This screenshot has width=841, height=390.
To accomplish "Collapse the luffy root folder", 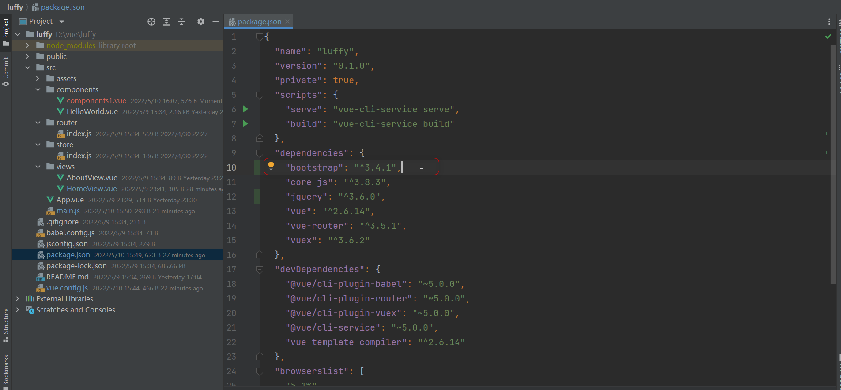I will click(x=18, y=34).
